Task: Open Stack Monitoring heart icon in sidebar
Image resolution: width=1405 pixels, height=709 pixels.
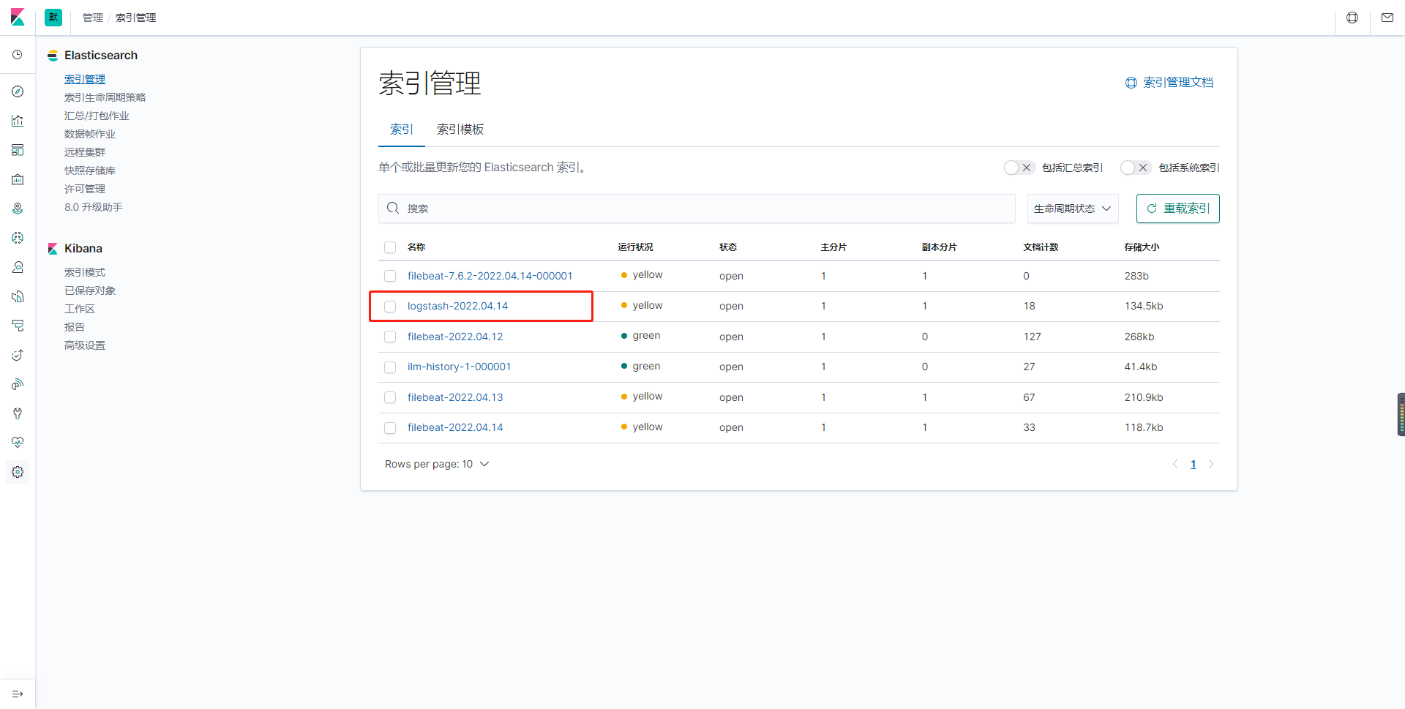Action: pyautogui.click(x=18, y=443)
